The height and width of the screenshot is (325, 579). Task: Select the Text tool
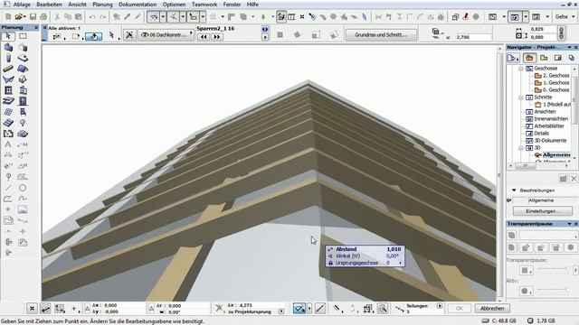(8, 144)
